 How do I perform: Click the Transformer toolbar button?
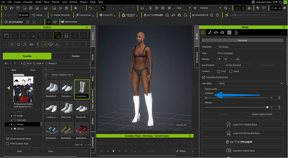click(x=83, y=15)
